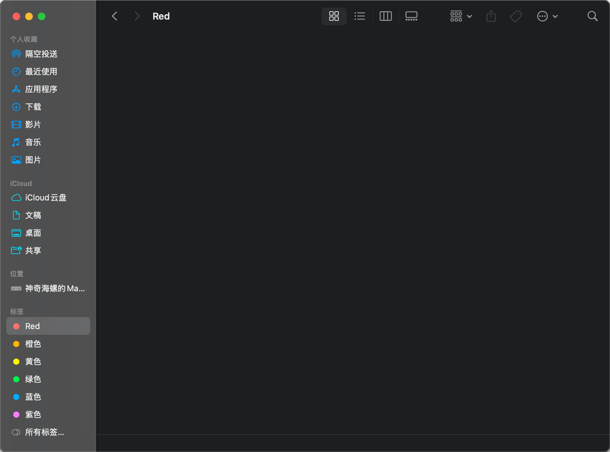Screen dimensions: 610x452
Task: Click the Share toolbar icon
Action: (x=491, y=16)
